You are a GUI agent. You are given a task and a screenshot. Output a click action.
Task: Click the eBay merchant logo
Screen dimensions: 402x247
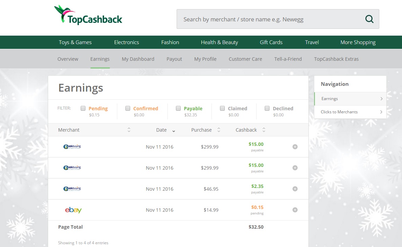[x=73, y=210]
